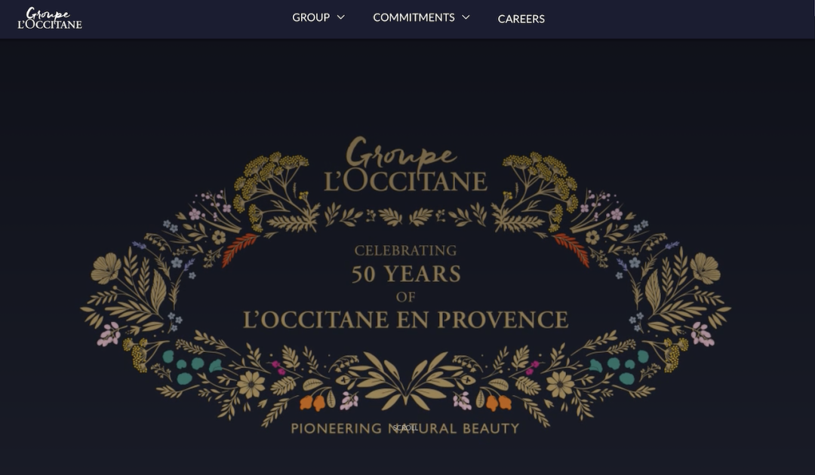Open the GROUP menu
The image size is (815, 475).
pos(311,17)
